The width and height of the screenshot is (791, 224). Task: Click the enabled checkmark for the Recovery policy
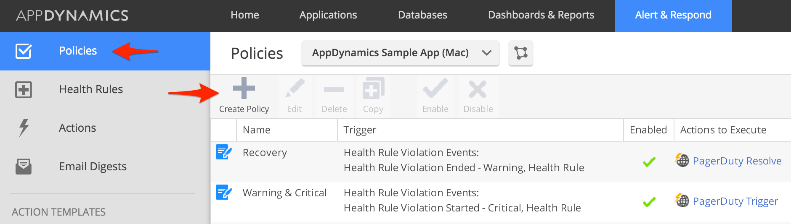point(649,161)
